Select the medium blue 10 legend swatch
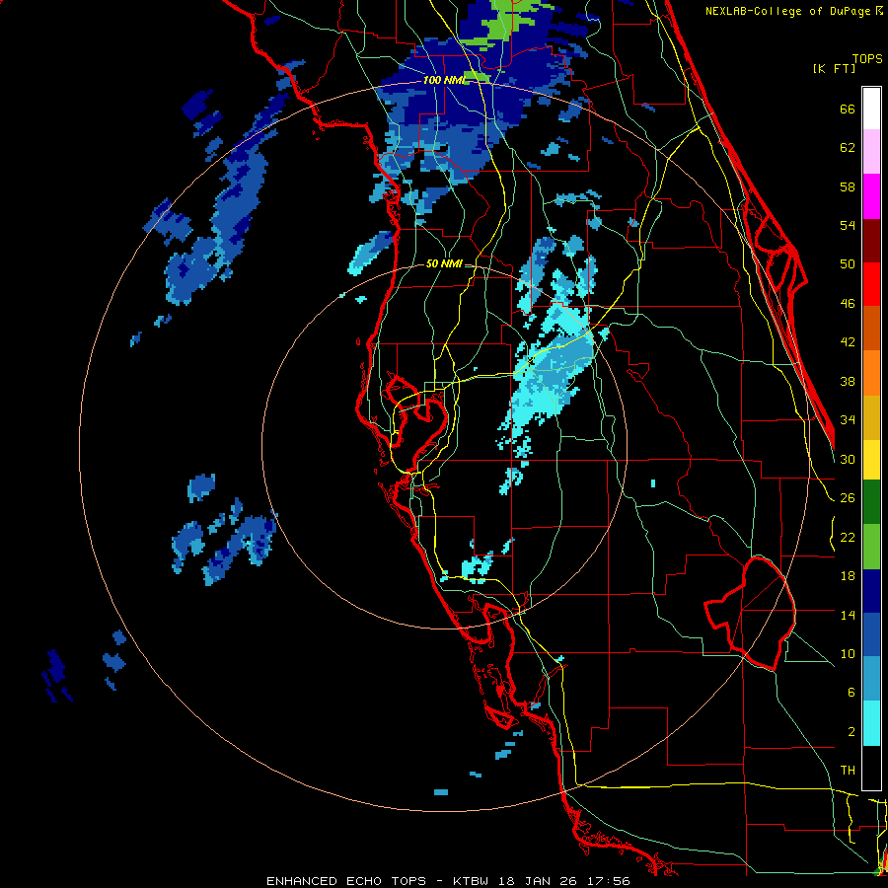The height and width of the screenshot is (888, 888). tap(871, 635)
